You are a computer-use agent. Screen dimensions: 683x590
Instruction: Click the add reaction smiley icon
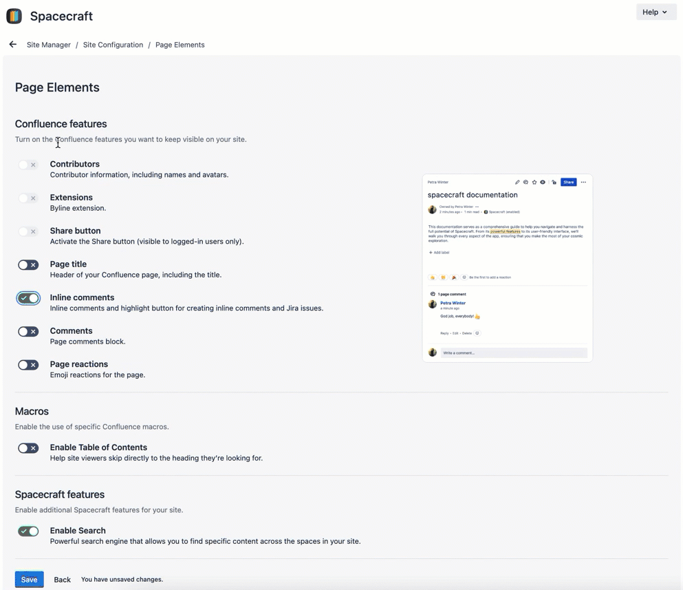(465, 276)
